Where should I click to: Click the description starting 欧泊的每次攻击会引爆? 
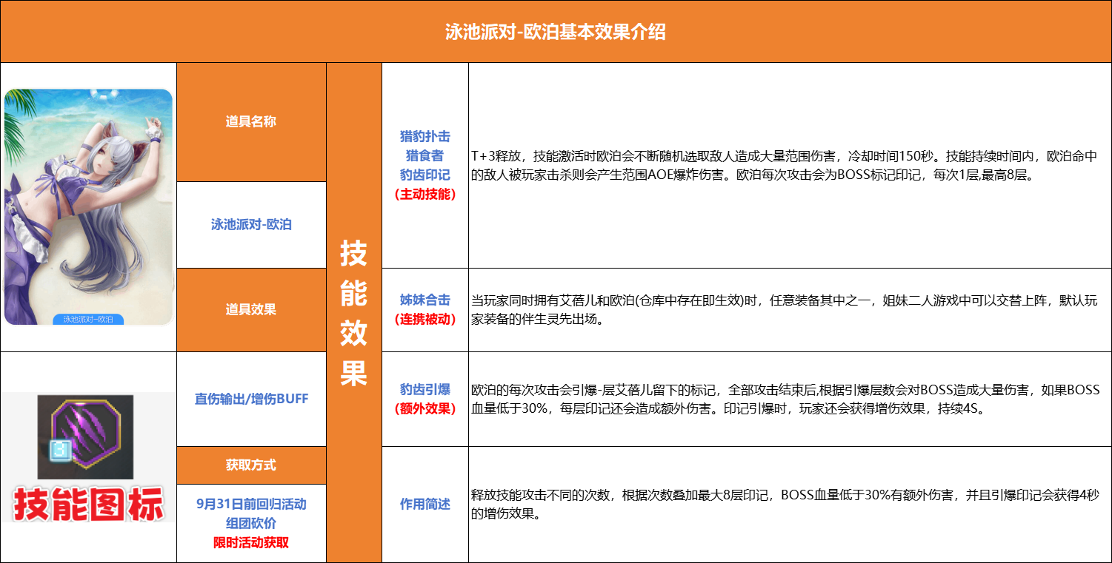pyautogui.click(x=785, y=399)
